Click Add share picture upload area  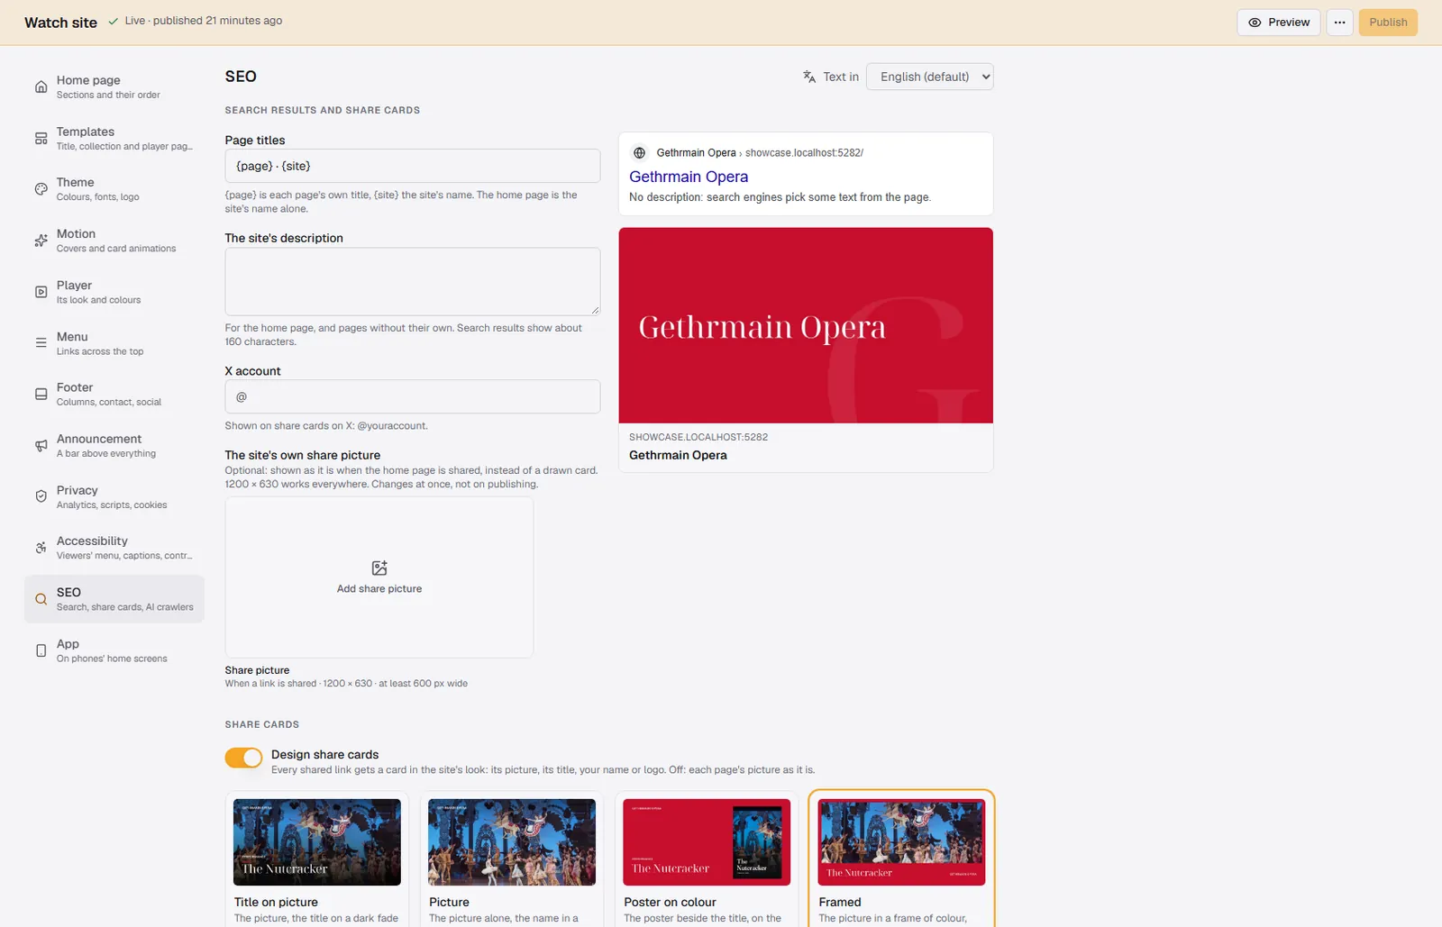379,577
